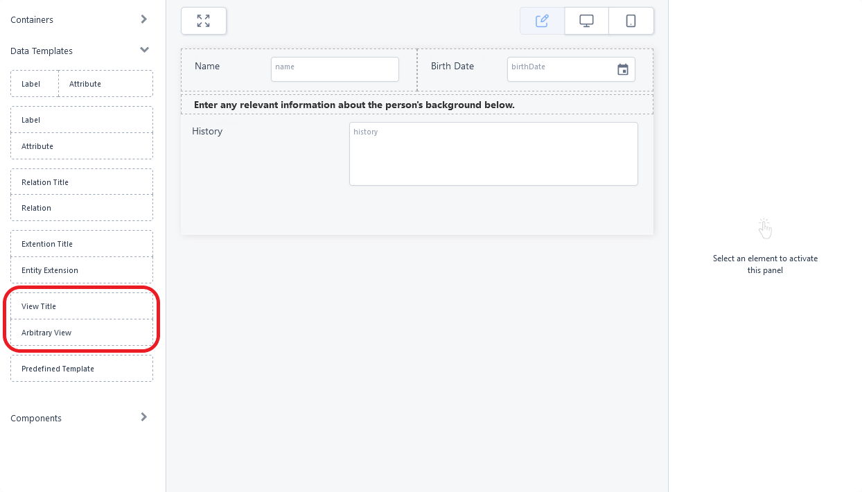Select the History label in form

(207, 131)
